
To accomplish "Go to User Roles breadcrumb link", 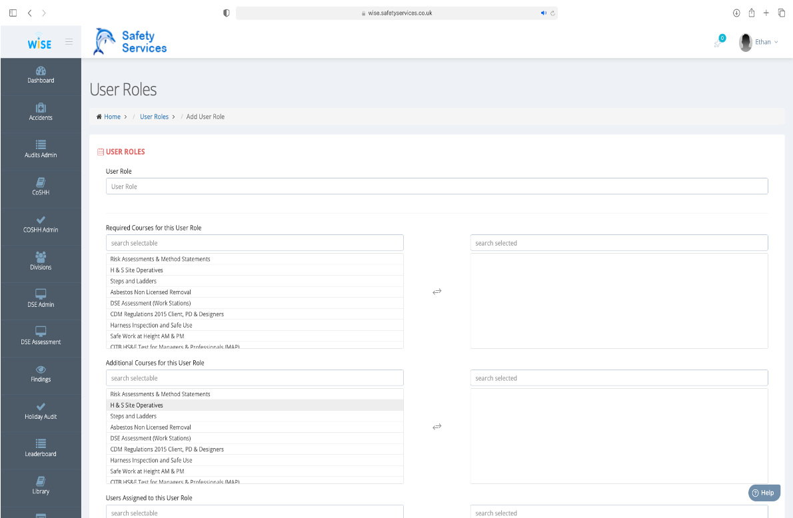I will click(154, 117).
